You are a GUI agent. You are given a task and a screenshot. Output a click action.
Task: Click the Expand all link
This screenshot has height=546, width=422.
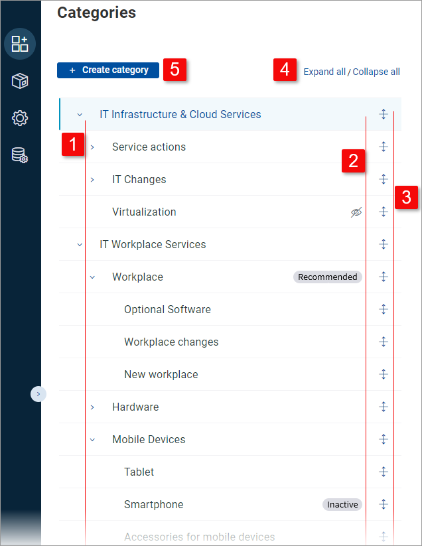[324, 72]
